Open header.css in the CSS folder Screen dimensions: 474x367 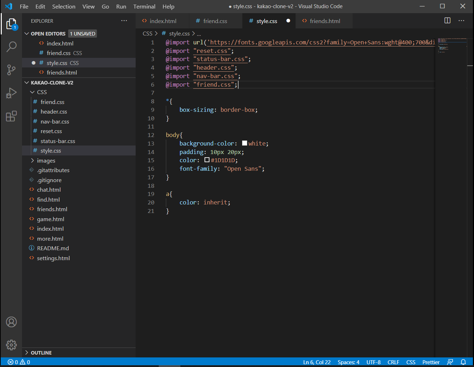tap(79, 111)
